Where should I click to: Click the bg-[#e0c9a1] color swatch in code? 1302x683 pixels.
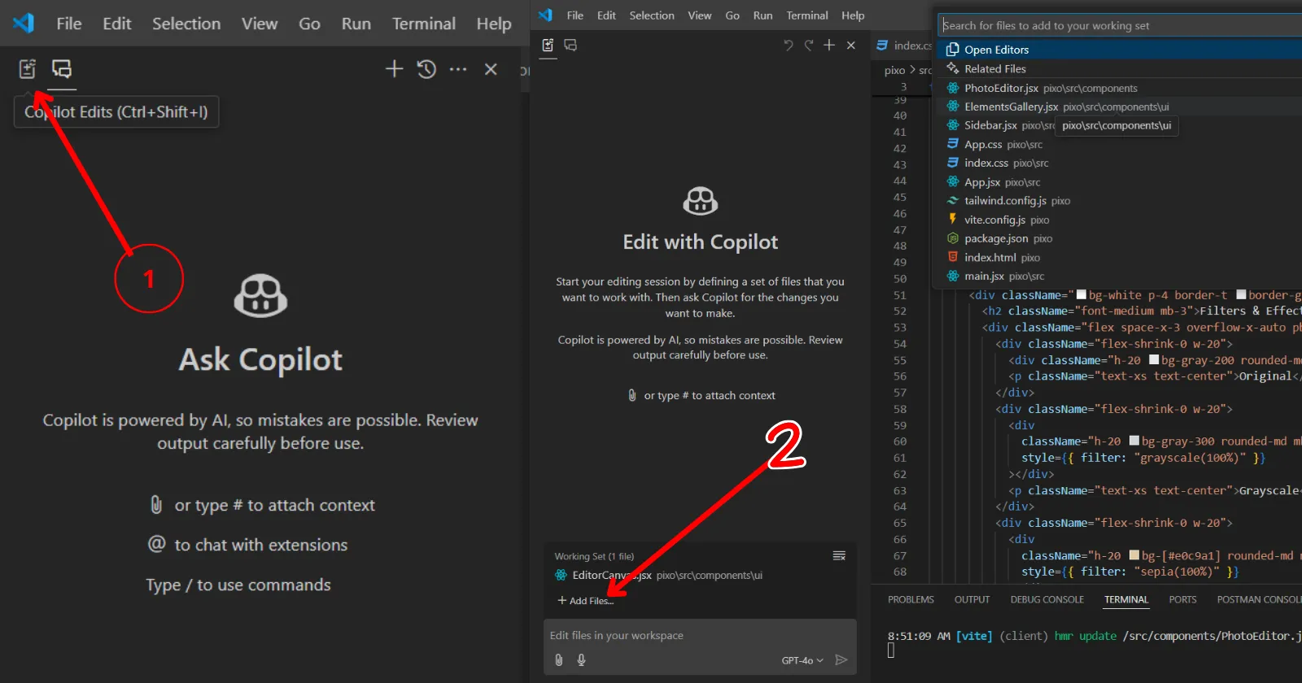pos(1134,555)
